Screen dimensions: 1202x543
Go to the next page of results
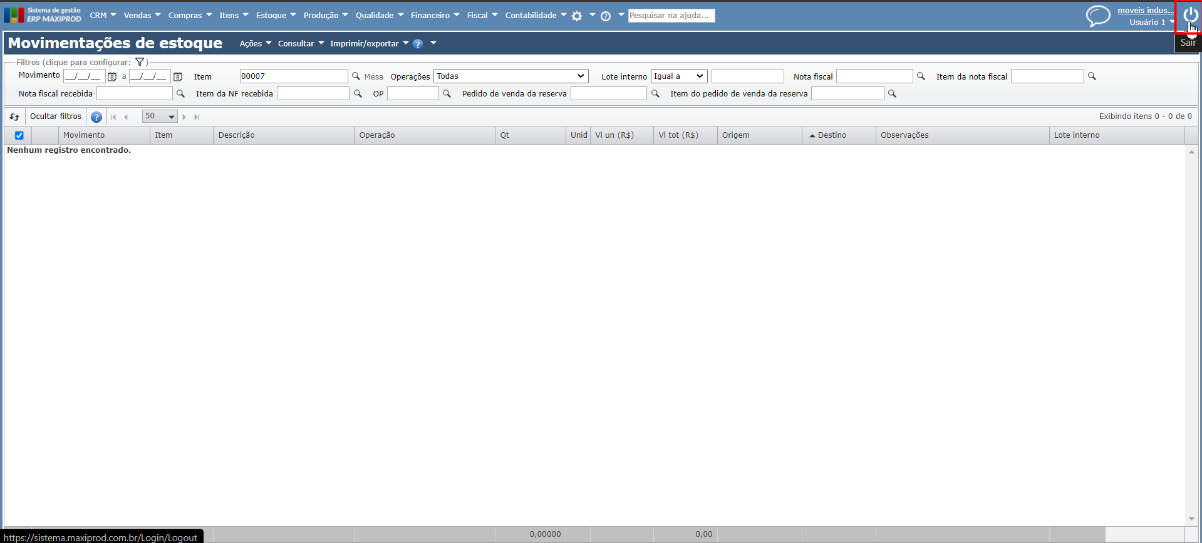tap(184, 116)
